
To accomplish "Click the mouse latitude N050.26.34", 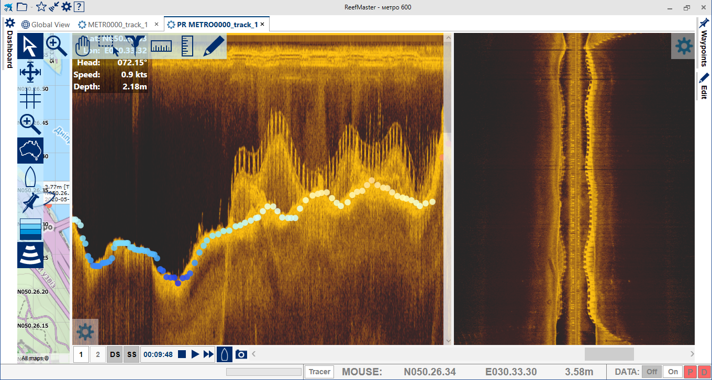I will (x=430, y=372).
